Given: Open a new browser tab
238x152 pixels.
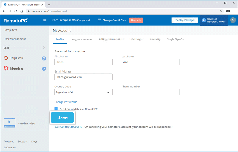Looking at the screenshot, I should coord(49,5).
